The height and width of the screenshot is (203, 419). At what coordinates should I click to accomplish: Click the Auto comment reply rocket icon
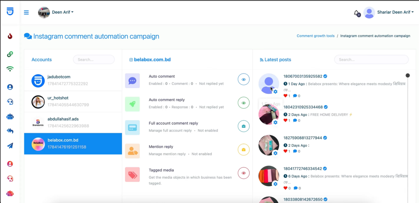pos(132,104)
